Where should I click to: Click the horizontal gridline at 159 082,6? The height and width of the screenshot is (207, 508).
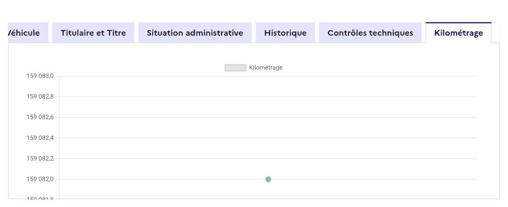coord(329,117)
